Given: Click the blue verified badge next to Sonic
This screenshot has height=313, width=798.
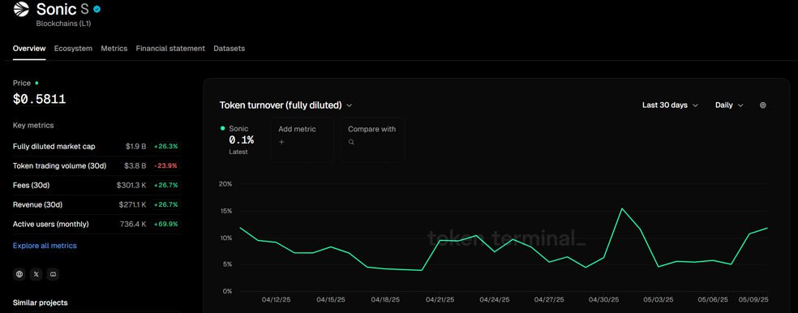Looking at the screenshot, I should pyautogui.click(x=97, y=9).
